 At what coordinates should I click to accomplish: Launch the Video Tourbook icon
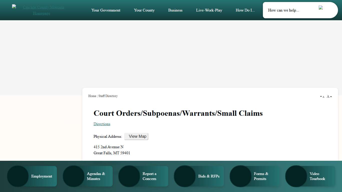pos(296,176)
